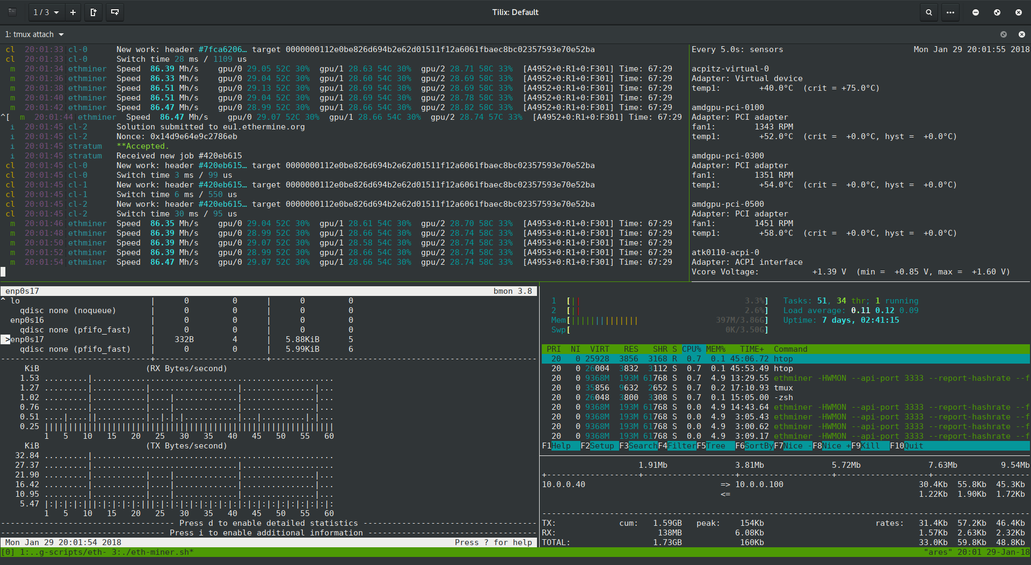Screen dimensions: 1031x565
Task: Select the htop process row 45:53.49
Action: pyautogui.click(x=786, y=368)
